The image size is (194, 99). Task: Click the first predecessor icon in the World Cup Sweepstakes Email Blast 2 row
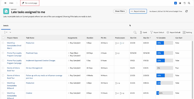tap(117, 43)
